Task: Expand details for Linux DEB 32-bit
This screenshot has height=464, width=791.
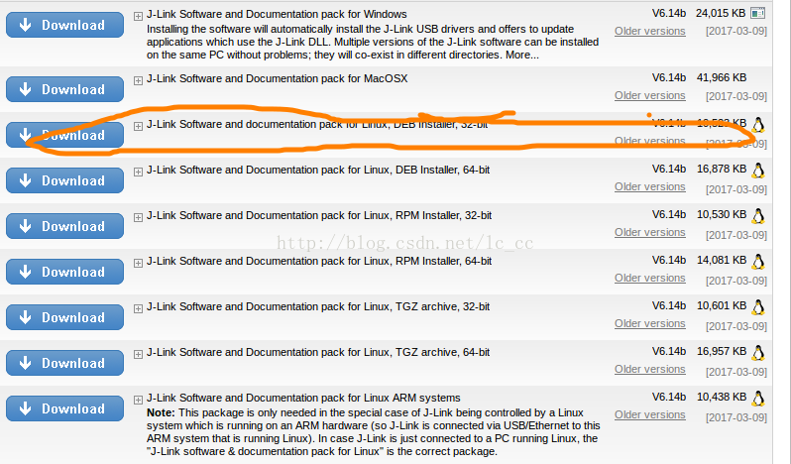Action: (138, 126)
